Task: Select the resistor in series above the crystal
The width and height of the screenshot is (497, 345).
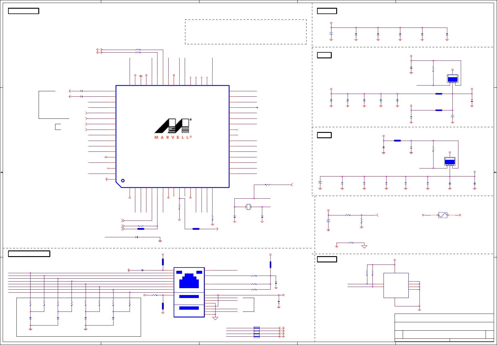Action: pyautogui.click(x=268, y=185)
